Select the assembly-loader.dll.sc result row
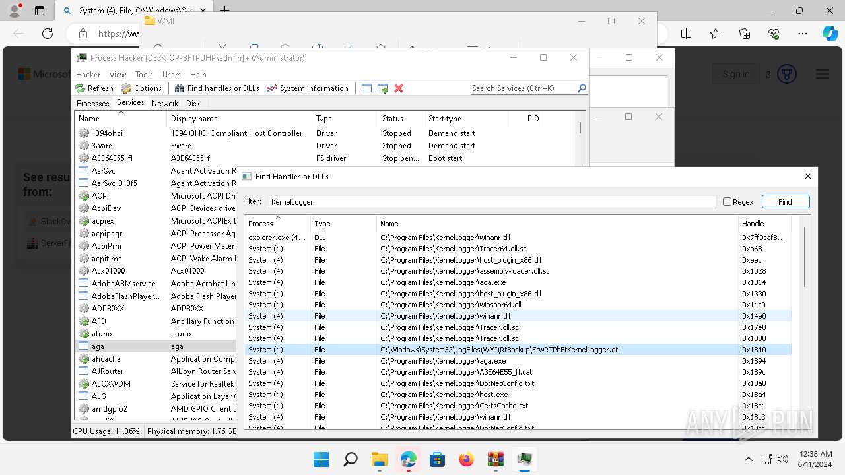Viewport: 845px width, 475px height. pyautogui.click(x=518, y=271)
